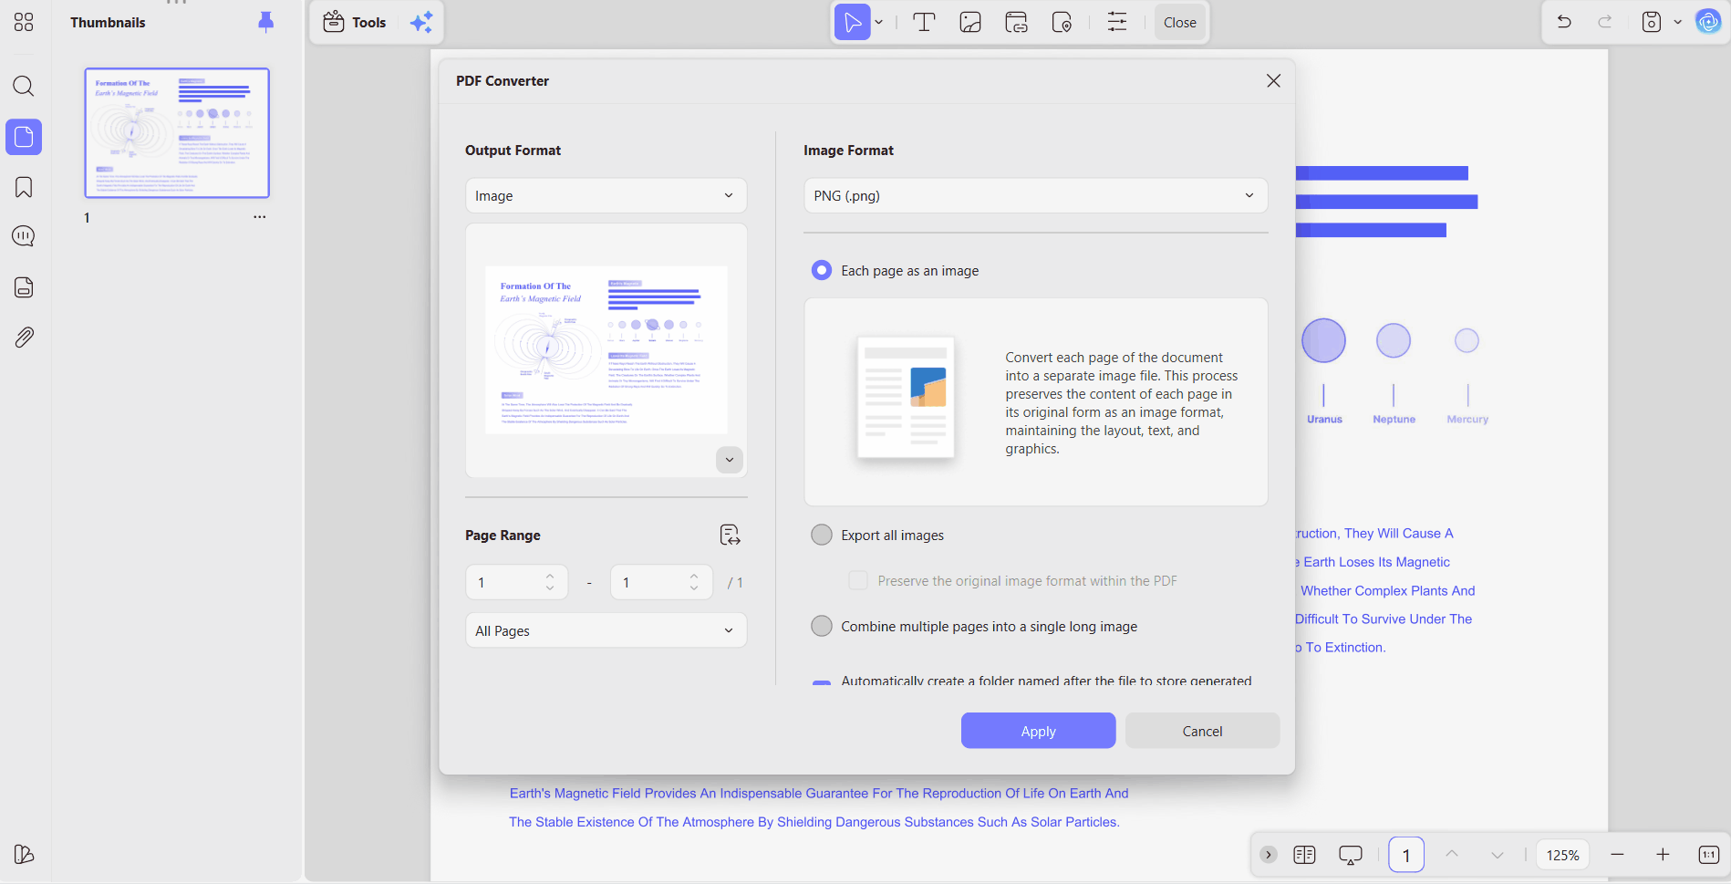
Task: Open the search panel in the sidebar
Action: tap(24, 87)
